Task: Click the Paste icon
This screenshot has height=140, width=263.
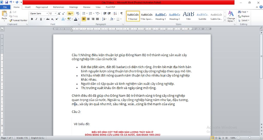Action: click(4, 13)
